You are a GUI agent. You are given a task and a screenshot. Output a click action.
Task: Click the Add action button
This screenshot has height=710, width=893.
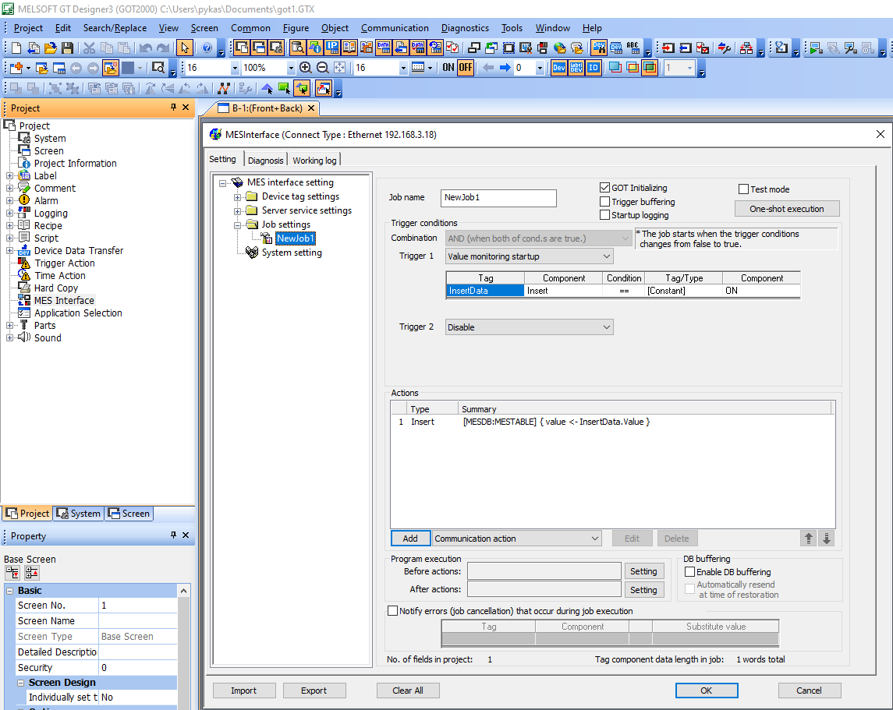410,539
